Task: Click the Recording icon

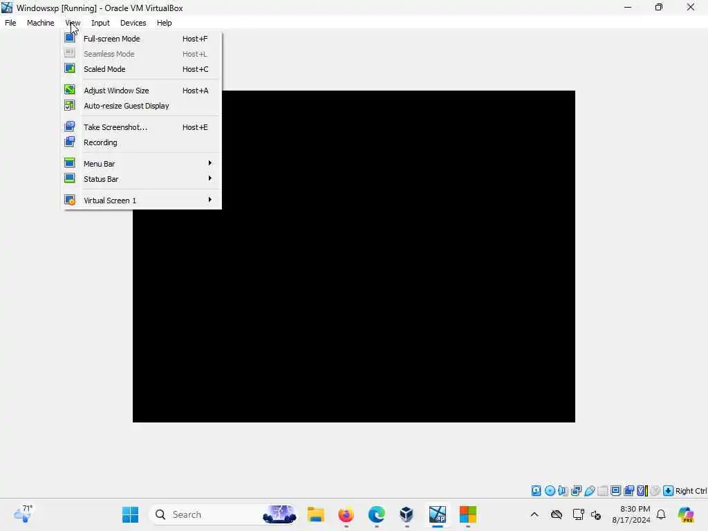Action: coord(70,142)
